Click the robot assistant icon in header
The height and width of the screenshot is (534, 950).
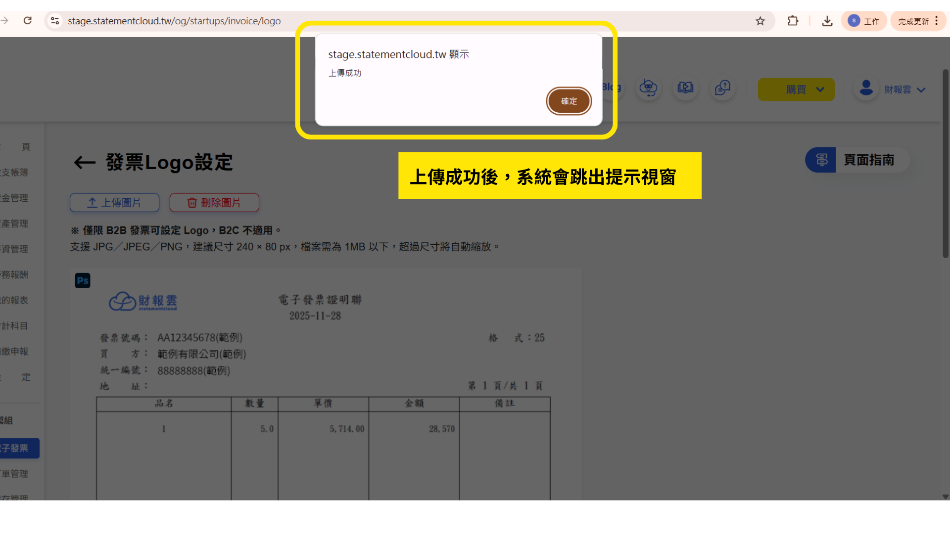click(648, 89)
